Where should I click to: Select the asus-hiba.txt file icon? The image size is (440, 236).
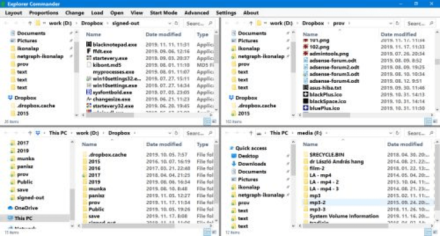click(306, 87)
